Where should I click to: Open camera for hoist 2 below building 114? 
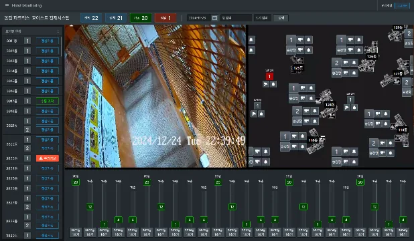[383, 143]
